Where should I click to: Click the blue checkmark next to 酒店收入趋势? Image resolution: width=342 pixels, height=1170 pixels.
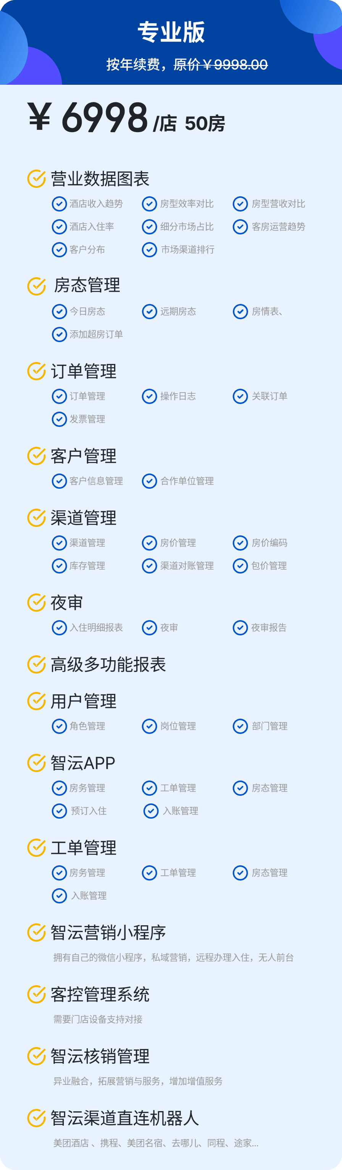59,204
